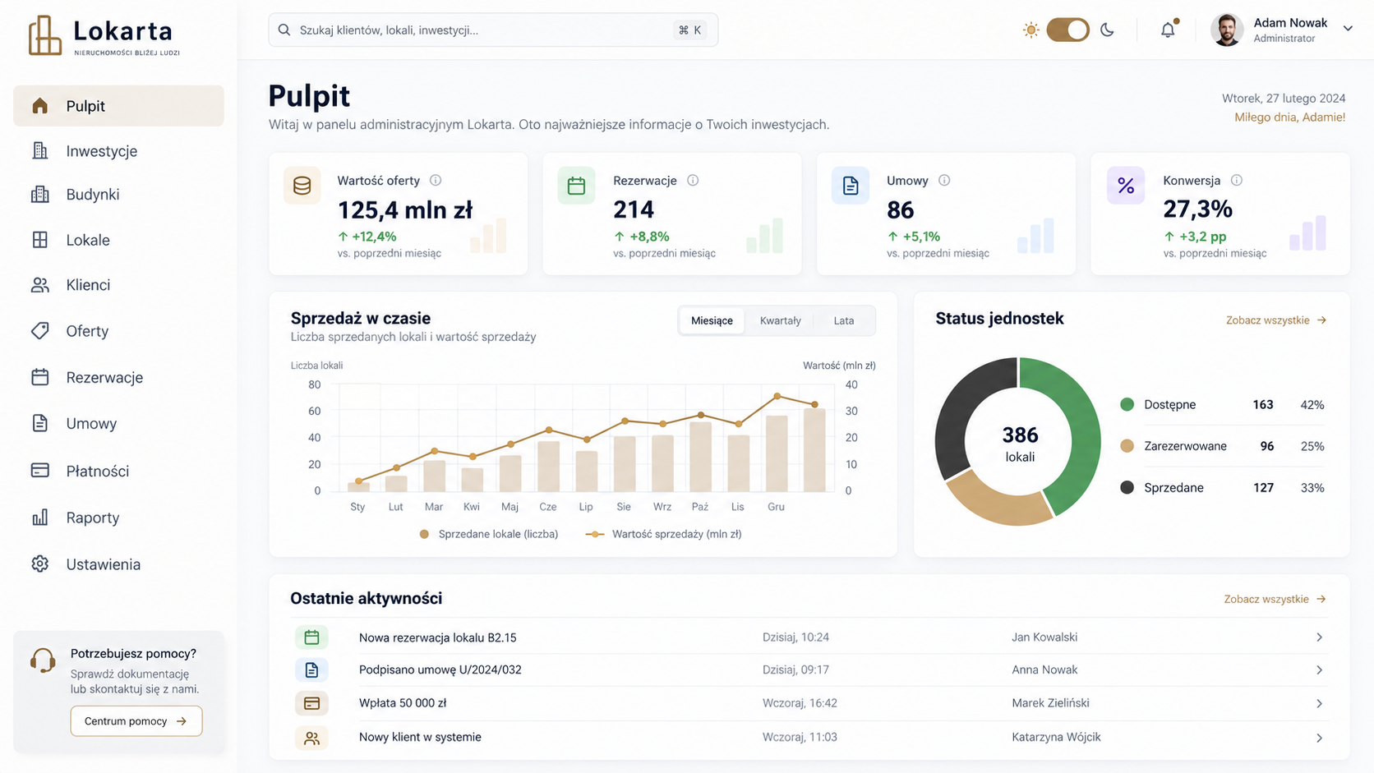Toggle the light/dark theme switch
1374x773 pixels.
[x=1067, y=30]
